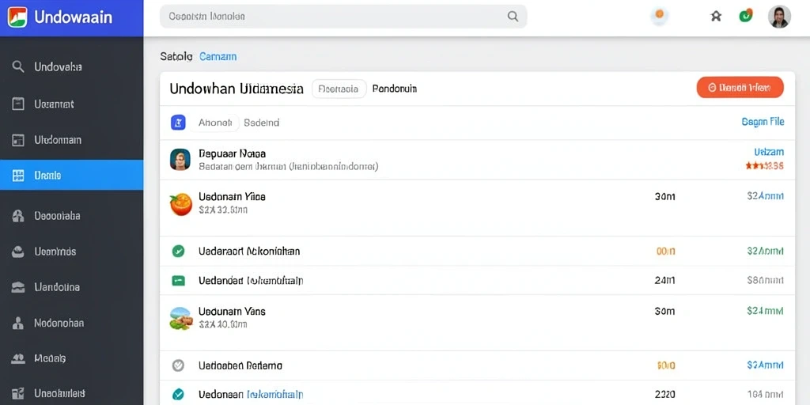Viewport: 810px width, 405px height.
Task: Open the orange fruit icon for Uedonarn Yiioe
Action: [181, 204]
